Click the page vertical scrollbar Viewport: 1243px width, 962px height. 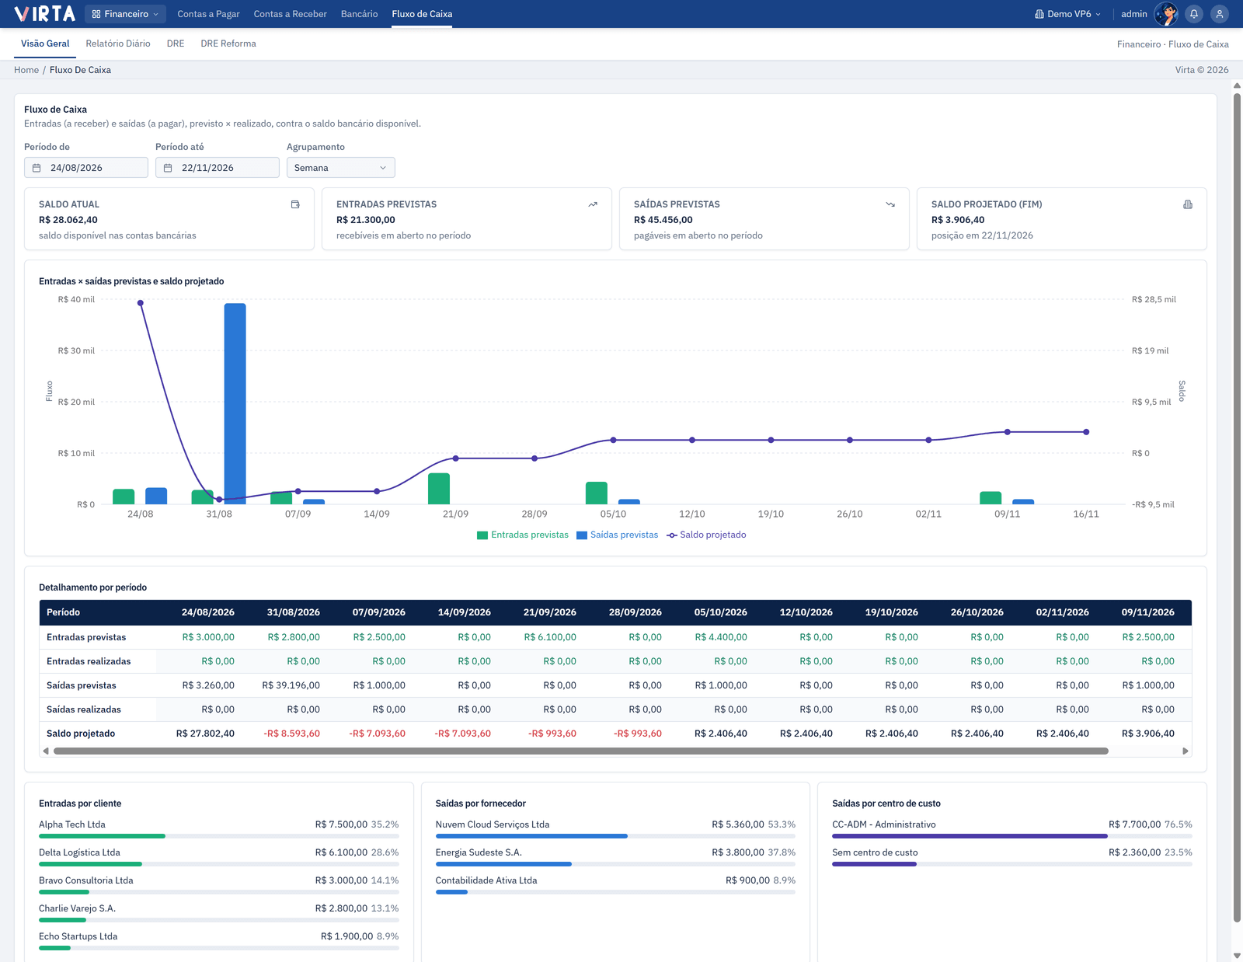coord(1237,507)
